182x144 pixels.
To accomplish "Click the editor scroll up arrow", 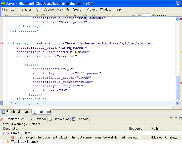I will (177, 19).
